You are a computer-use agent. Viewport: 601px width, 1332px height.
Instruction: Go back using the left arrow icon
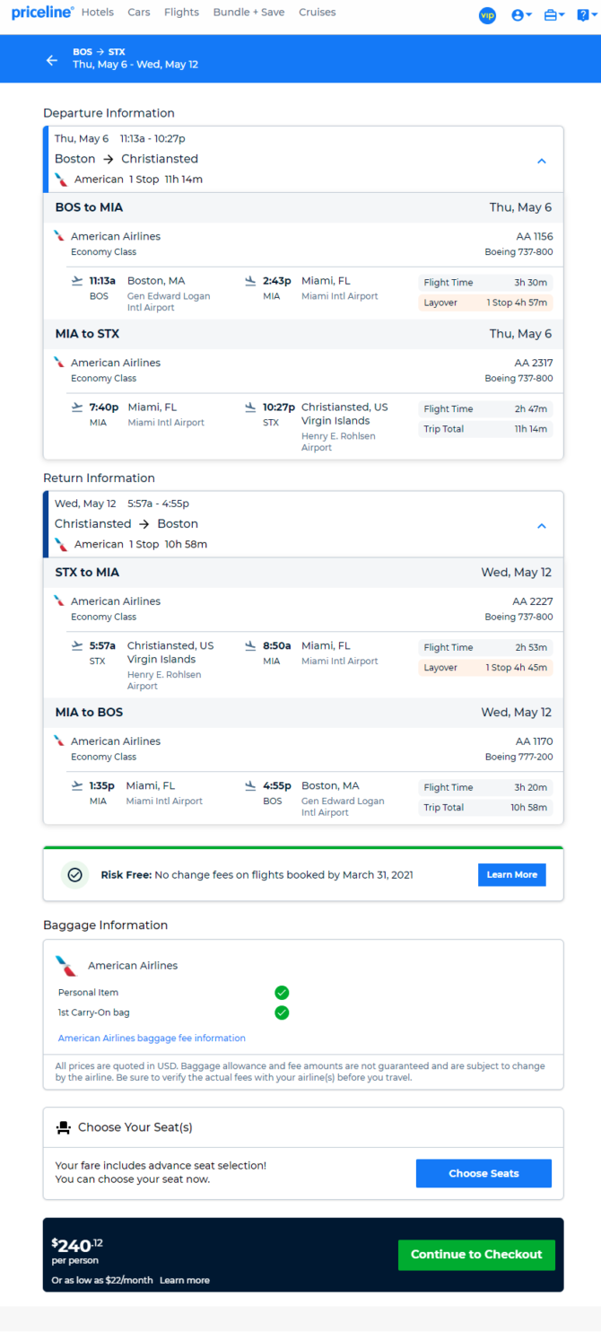click(51, 60)
